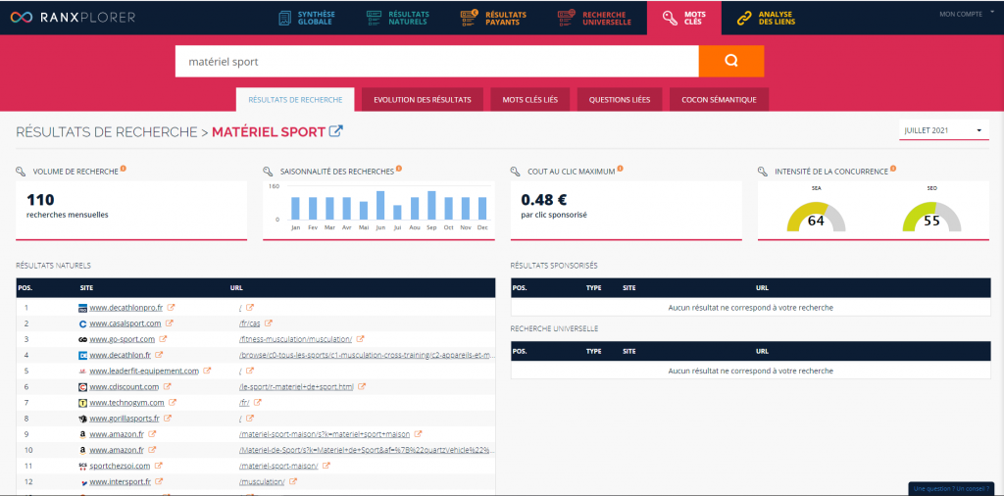Image resolution: width=1004 pixels, height=496 pixels.
Task: Open external icon after amazon materiel-sport-maison URL
Action: 418,434
